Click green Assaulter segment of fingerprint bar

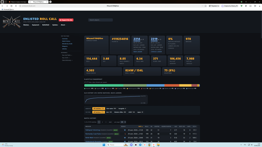point(104,86)
